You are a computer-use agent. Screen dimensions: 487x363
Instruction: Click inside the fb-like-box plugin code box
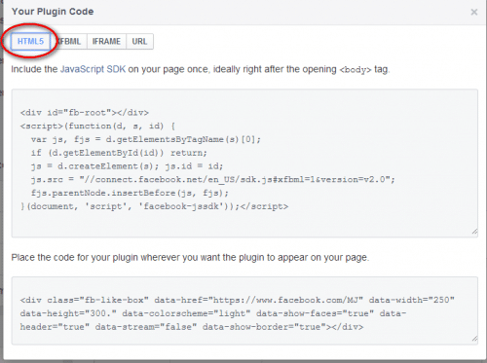(244, 310)
